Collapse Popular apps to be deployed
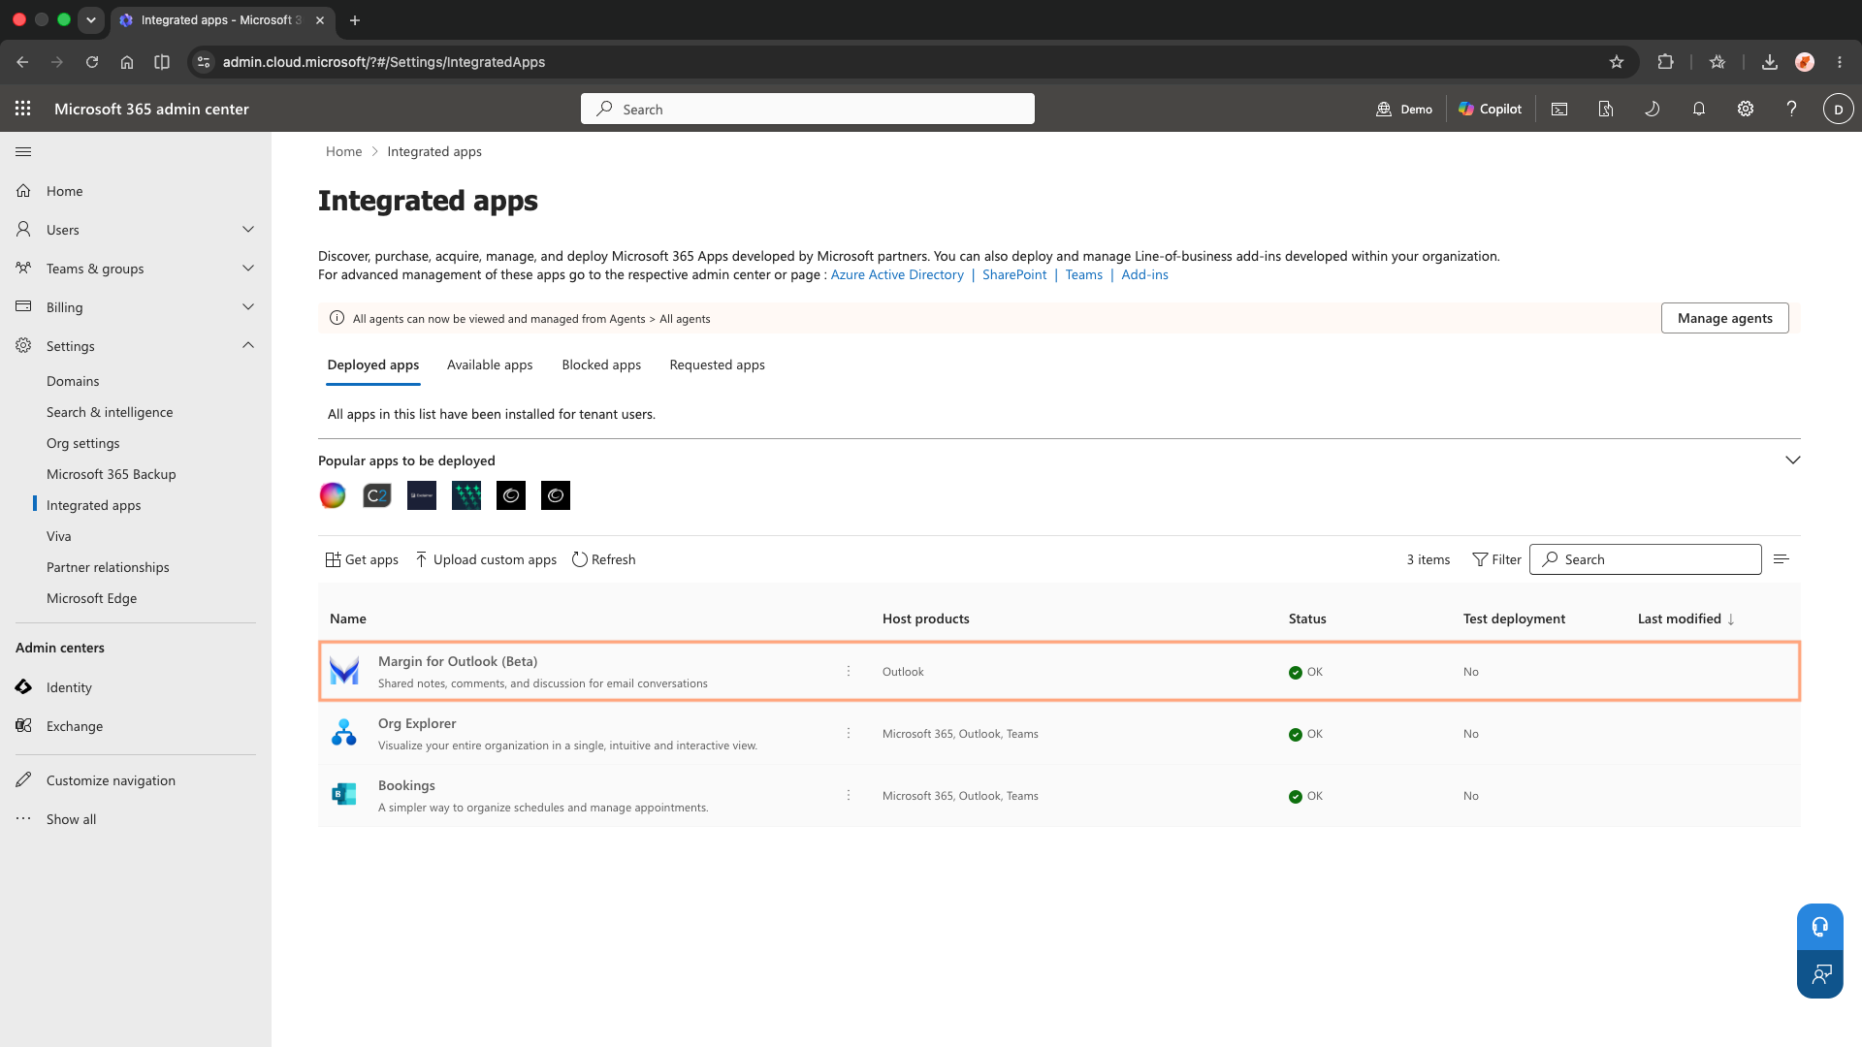This screenshot has width=1862, height=1047. click(1793, 460)
